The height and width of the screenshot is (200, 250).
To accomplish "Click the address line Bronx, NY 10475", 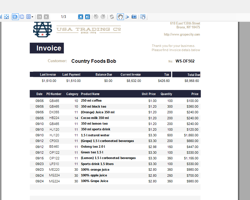I will click(188, 27).
